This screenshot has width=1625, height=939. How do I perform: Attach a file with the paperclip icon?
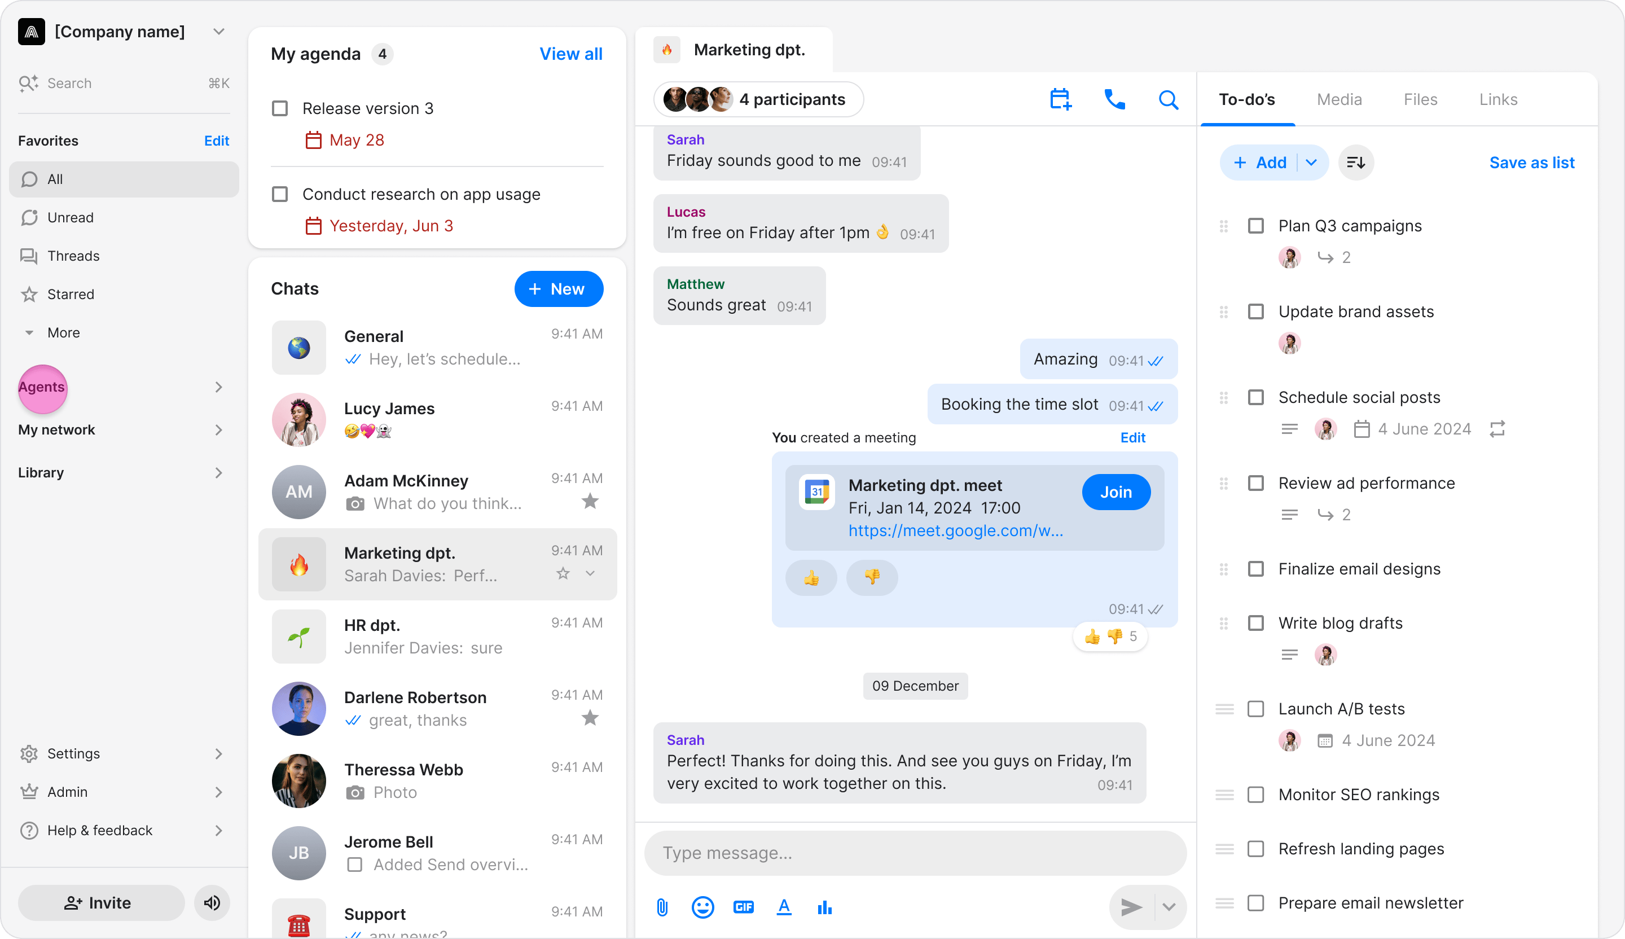click(662, 907)
